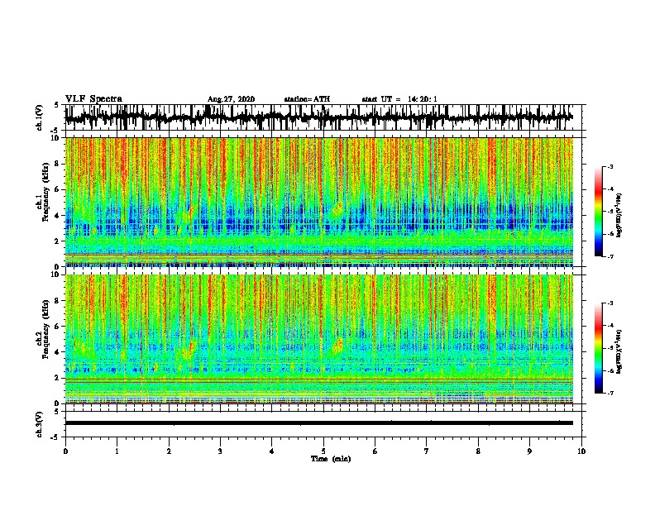Click inside the ch.1 spectrogram panel
This screenshot has height=506, width=655.
[x=318, y=202]
